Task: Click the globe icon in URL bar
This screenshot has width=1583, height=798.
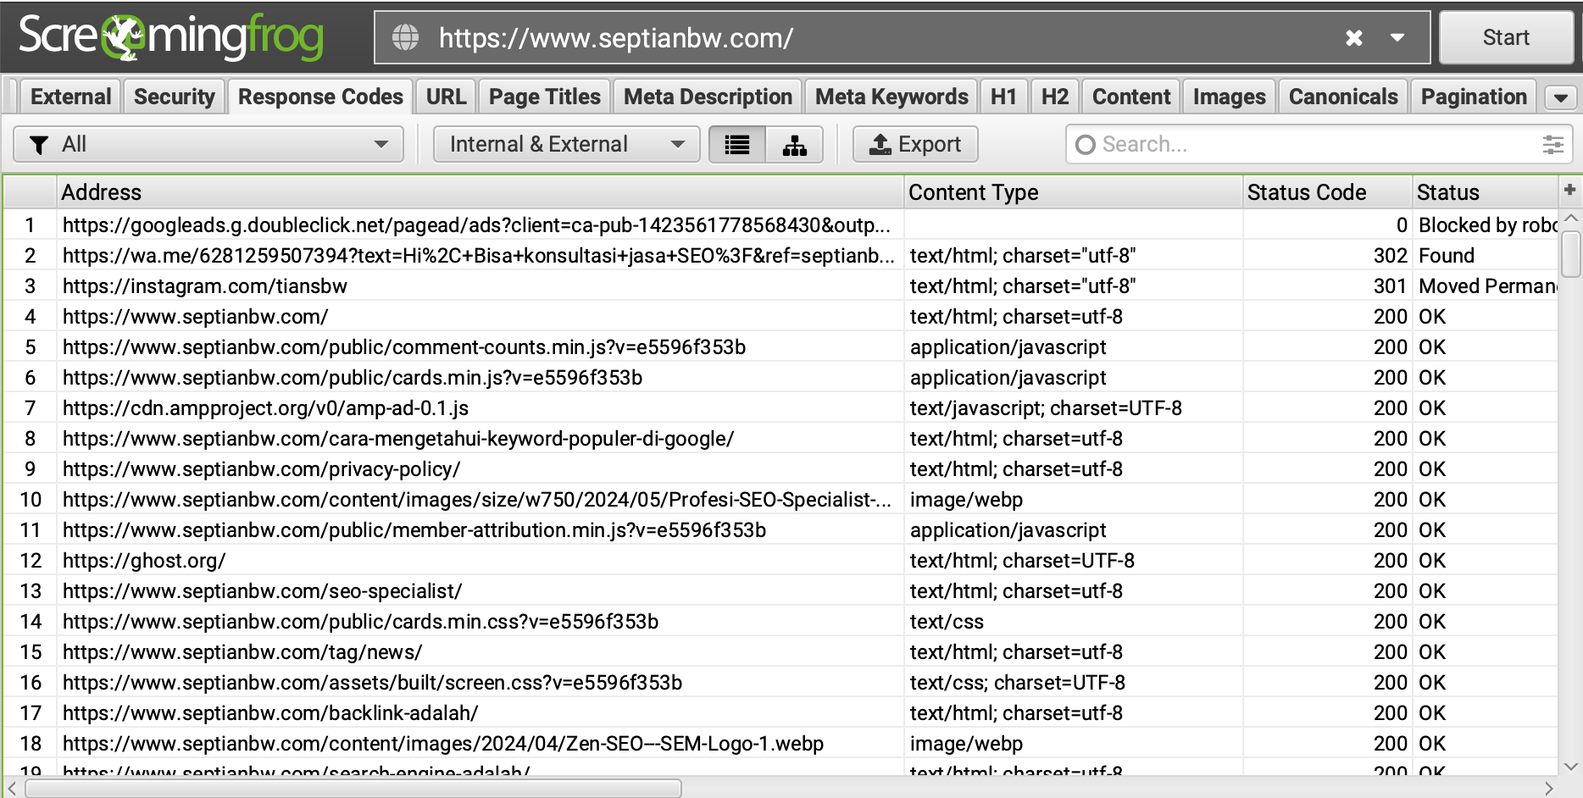Action: [x=405, y=37]
